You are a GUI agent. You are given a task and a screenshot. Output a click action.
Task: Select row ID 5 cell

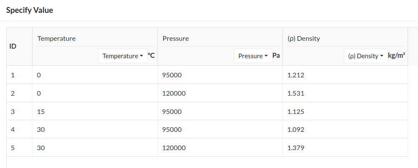13,148
